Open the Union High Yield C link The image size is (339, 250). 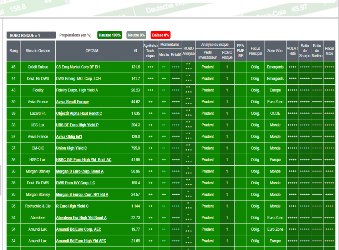coord(72,148)
